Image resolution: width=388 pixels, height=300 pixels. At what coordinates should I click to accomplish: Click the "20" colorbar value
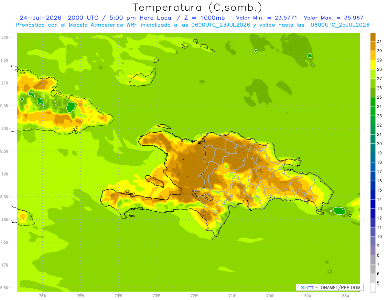tap(380, 144)
